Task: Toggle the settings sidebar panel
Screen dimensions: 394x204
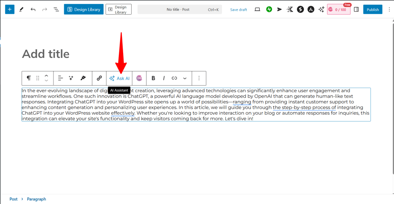Action: click(x=356, y=10)
